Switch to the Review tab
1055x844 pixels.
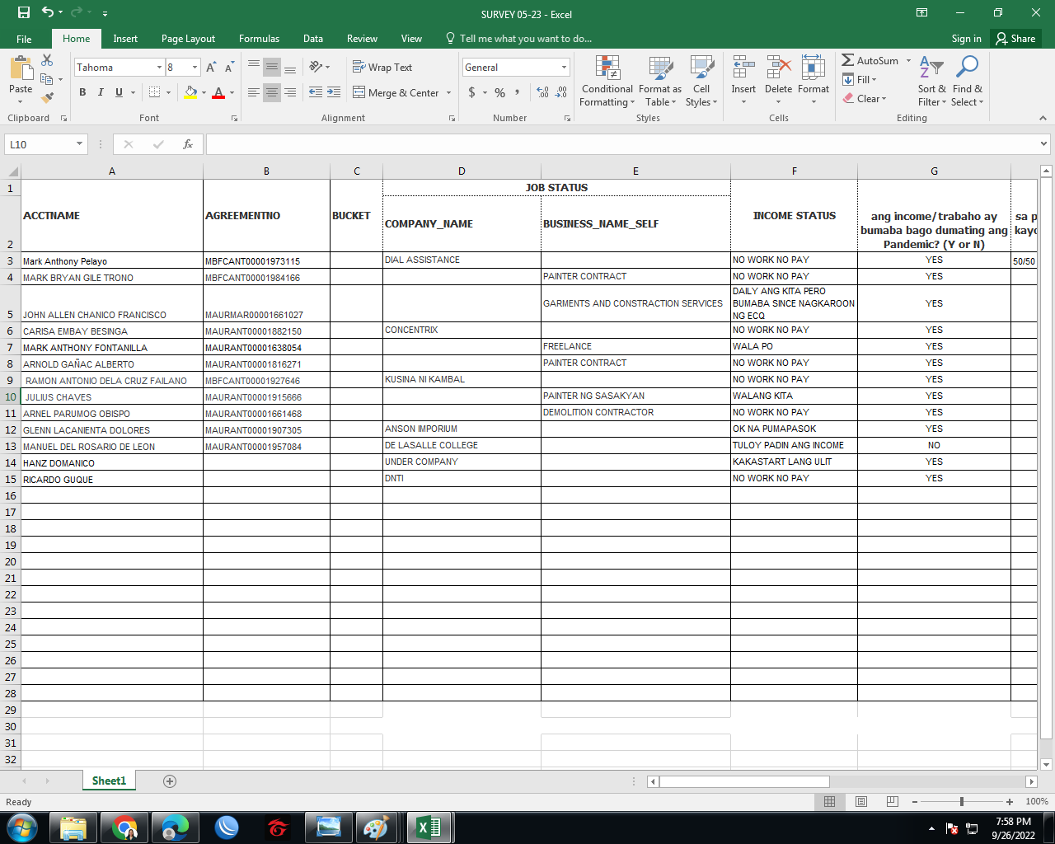(362, 39)
